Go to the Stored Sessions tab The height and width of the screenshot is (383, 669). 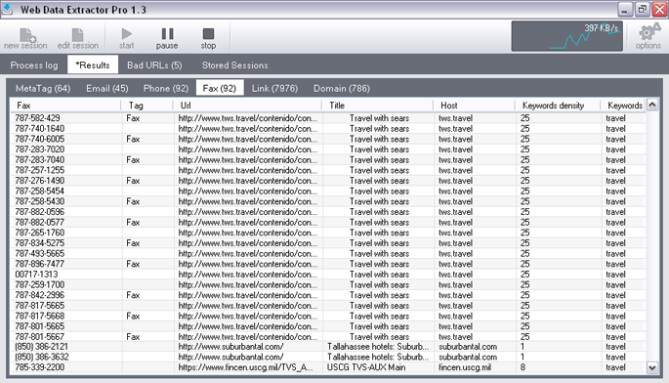pos(234,64)
